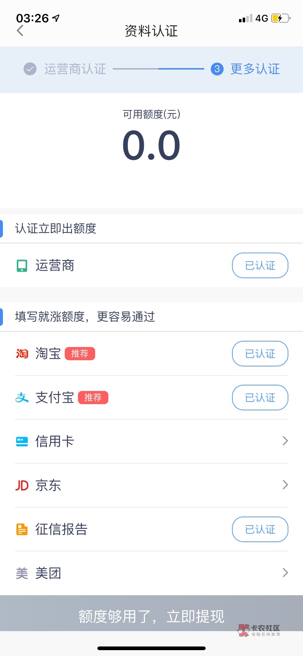Tap the green 运营商 phone icon
This screenshot has width=303, height=656.
point(22,265)
